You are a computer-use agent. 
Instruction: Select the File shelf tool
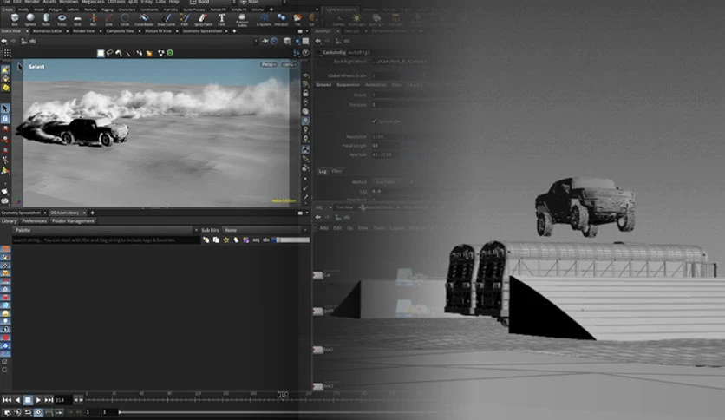[x=297, y=18]
